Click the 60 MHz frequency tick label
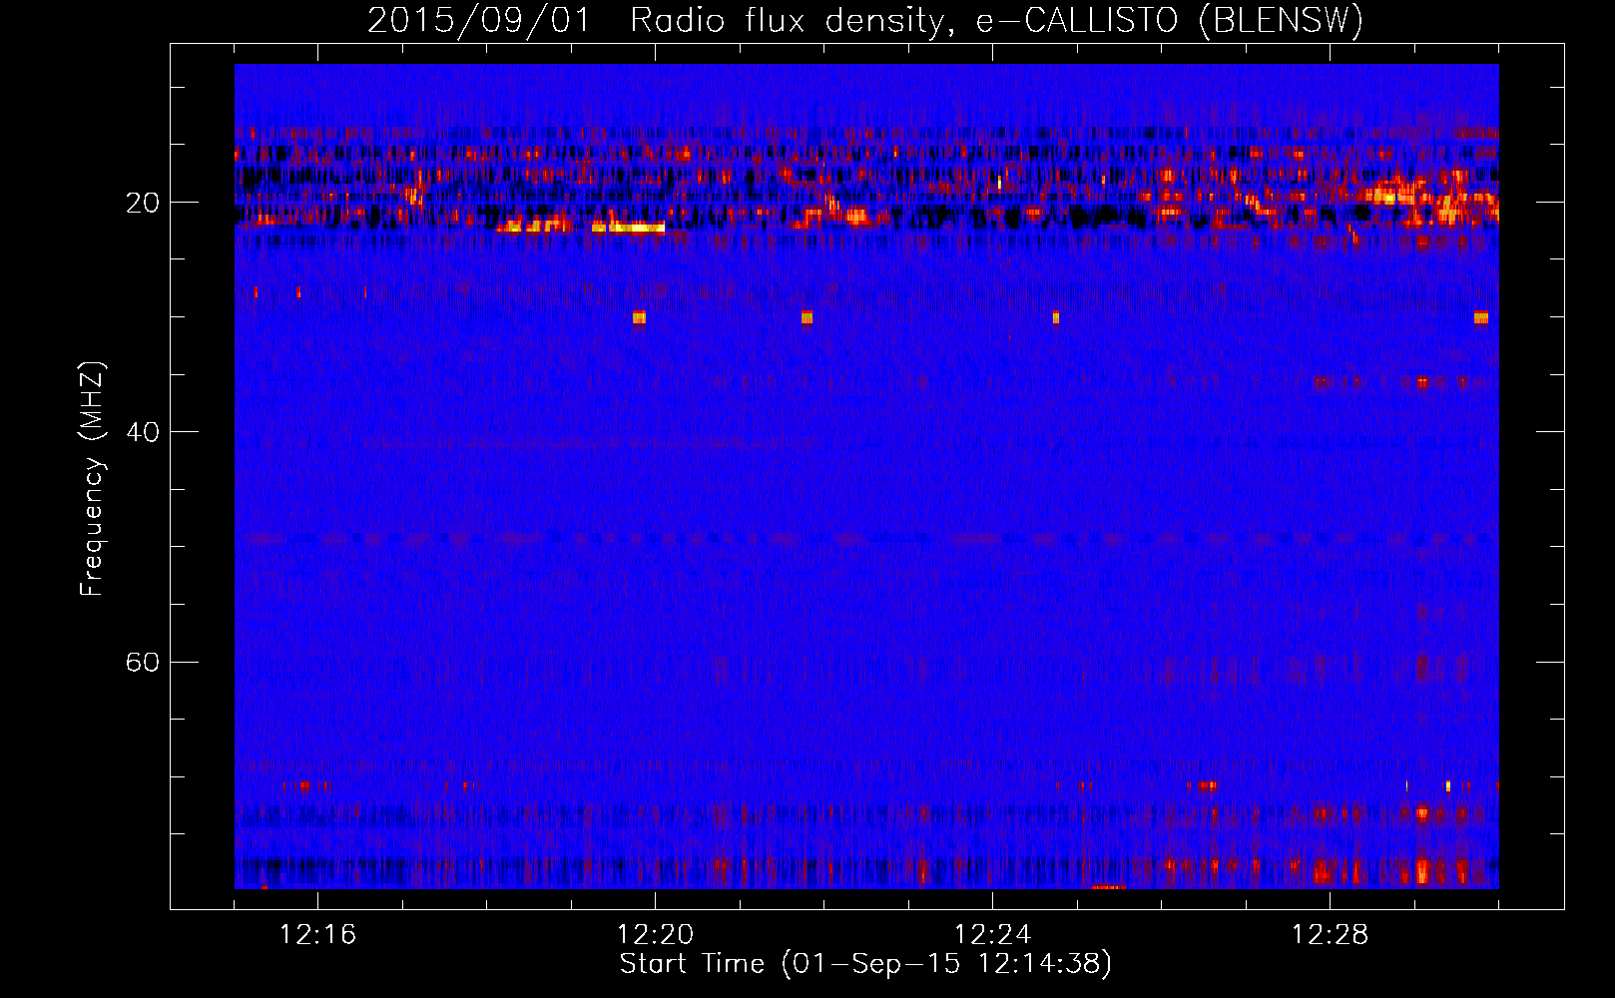1615x998 pixels. click(x=142, y=662)
